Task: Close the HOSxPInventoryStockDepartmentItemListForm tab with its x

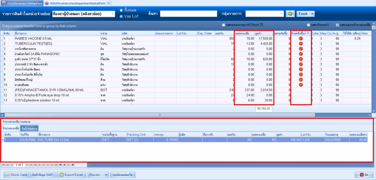Action: [x=108, y=3]
